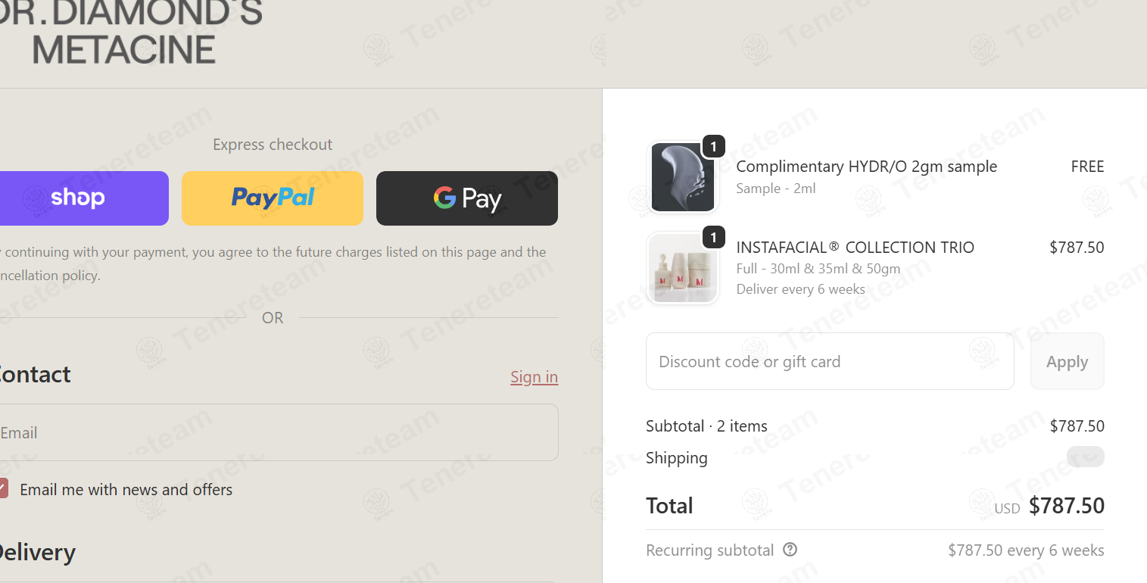
Task: View the HYDR/O sample product thumbnail
Action: (683, 177)
